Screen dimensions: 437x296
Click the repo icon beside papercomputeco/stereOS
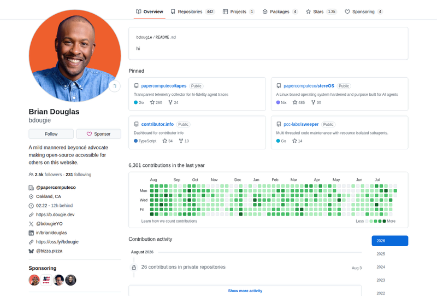279,86
